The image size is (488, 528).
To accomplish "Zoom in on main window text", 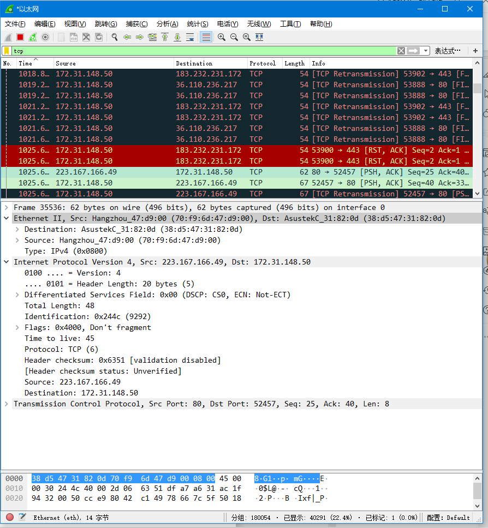I will point(222,38).
